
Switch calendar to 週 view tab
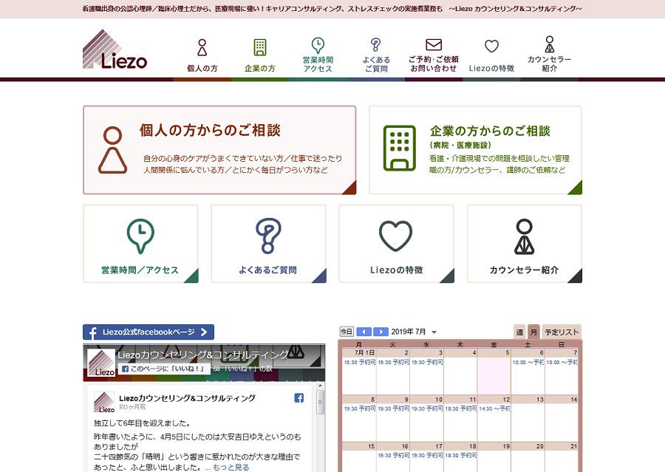519,332
